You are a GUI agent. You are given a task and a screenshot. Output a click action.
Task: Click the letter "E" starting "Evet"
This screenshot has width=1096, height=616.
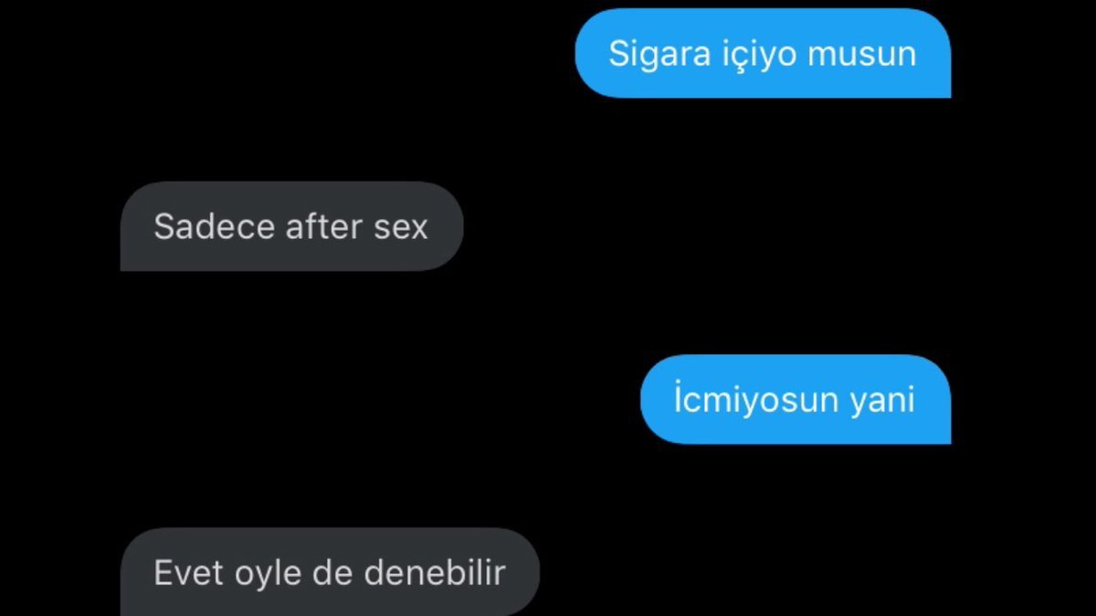(164, 573)
